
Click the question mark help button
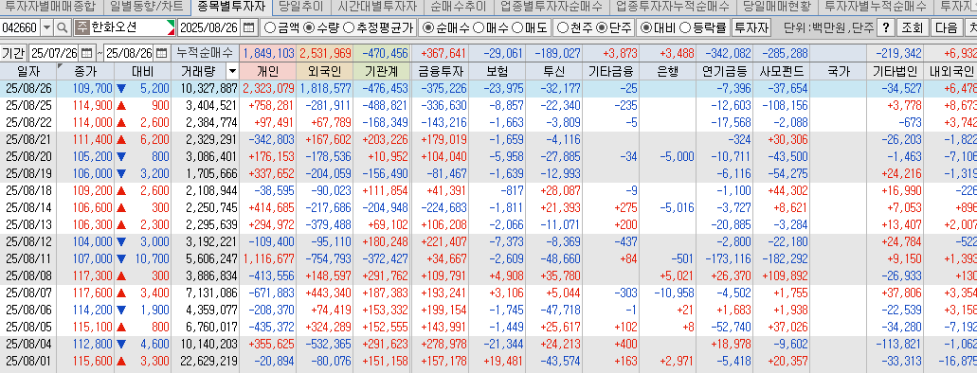coord(885,28)
